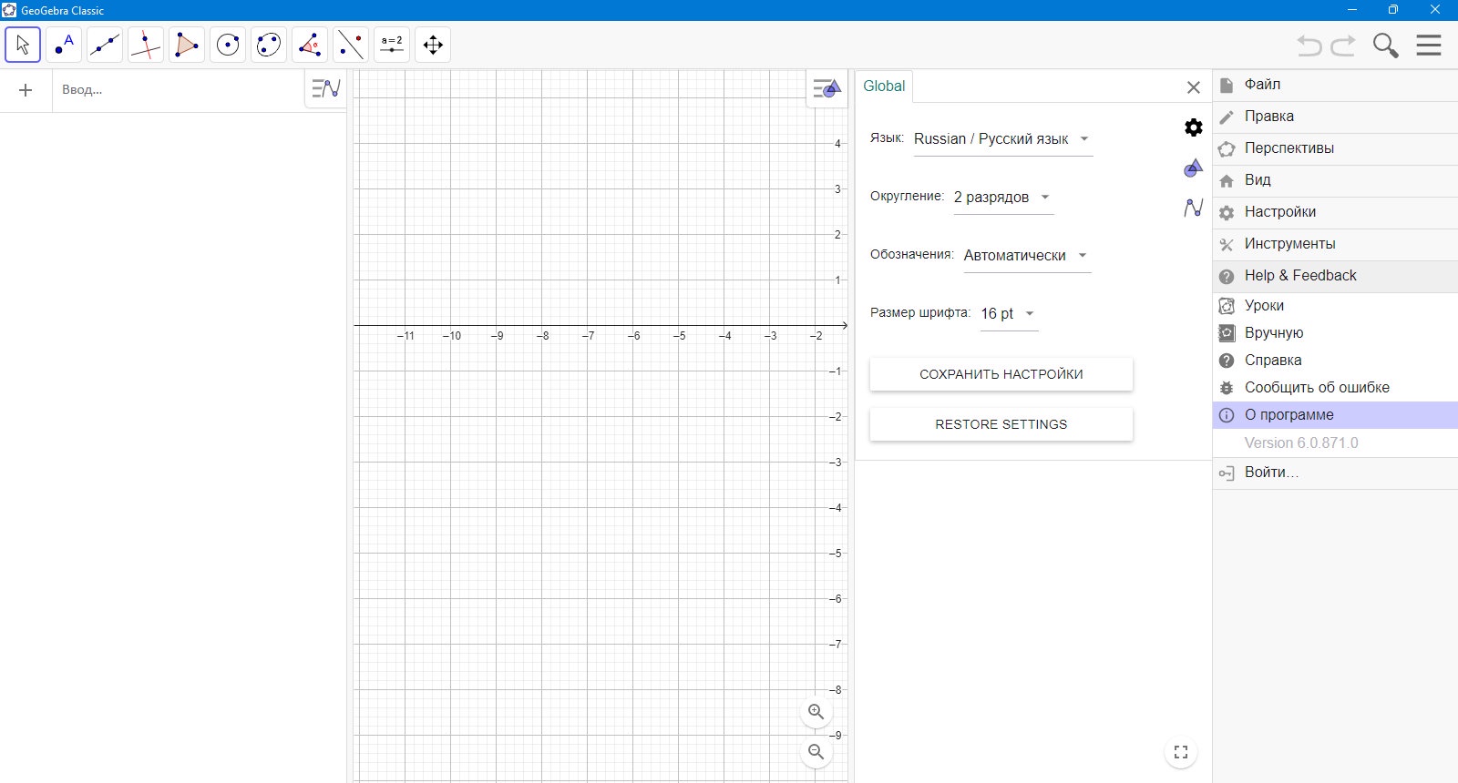1458x783 pixels.
Task: Click RESTORE SETTINGS button
Action: tap(1001, 424)
